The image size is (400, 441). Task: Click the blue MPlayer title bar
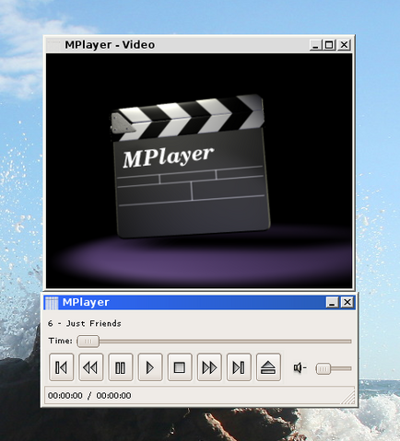pyautogui.click(x=199, y=302)
